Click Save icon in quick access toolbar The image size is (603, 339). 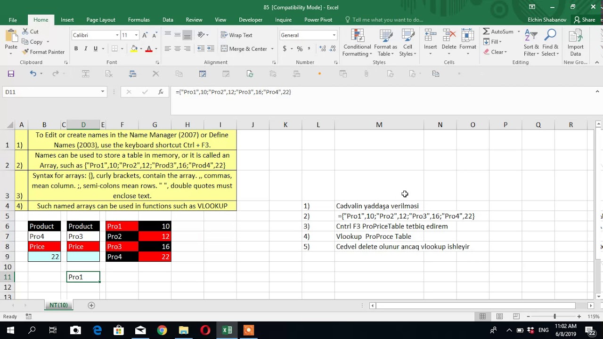coord(11,73)
